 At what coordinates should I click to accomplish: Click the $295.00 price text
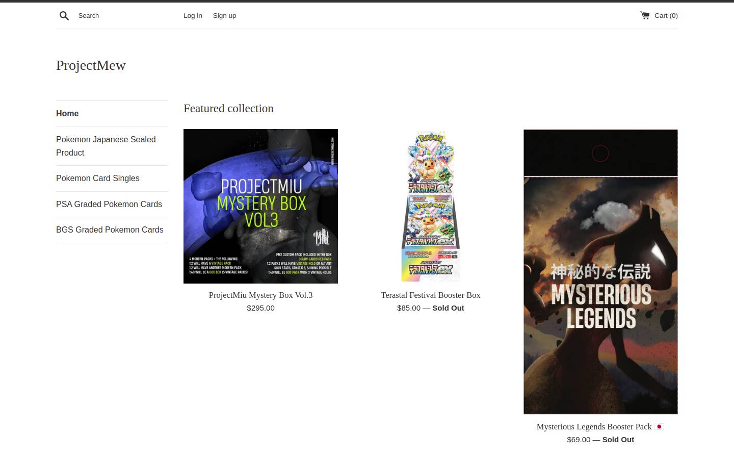tap(260, 308)
